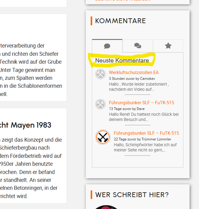Click avatar beside Werkluftschutzstollen EA comment

click(100, 74)
